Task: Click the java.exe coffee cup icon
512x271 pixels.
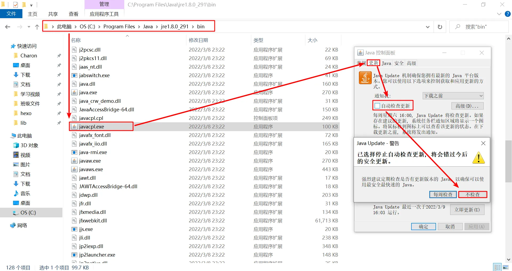Action: (74, 92)
